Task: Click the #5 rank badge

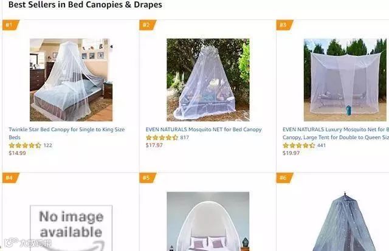Action: pos(148,178)
